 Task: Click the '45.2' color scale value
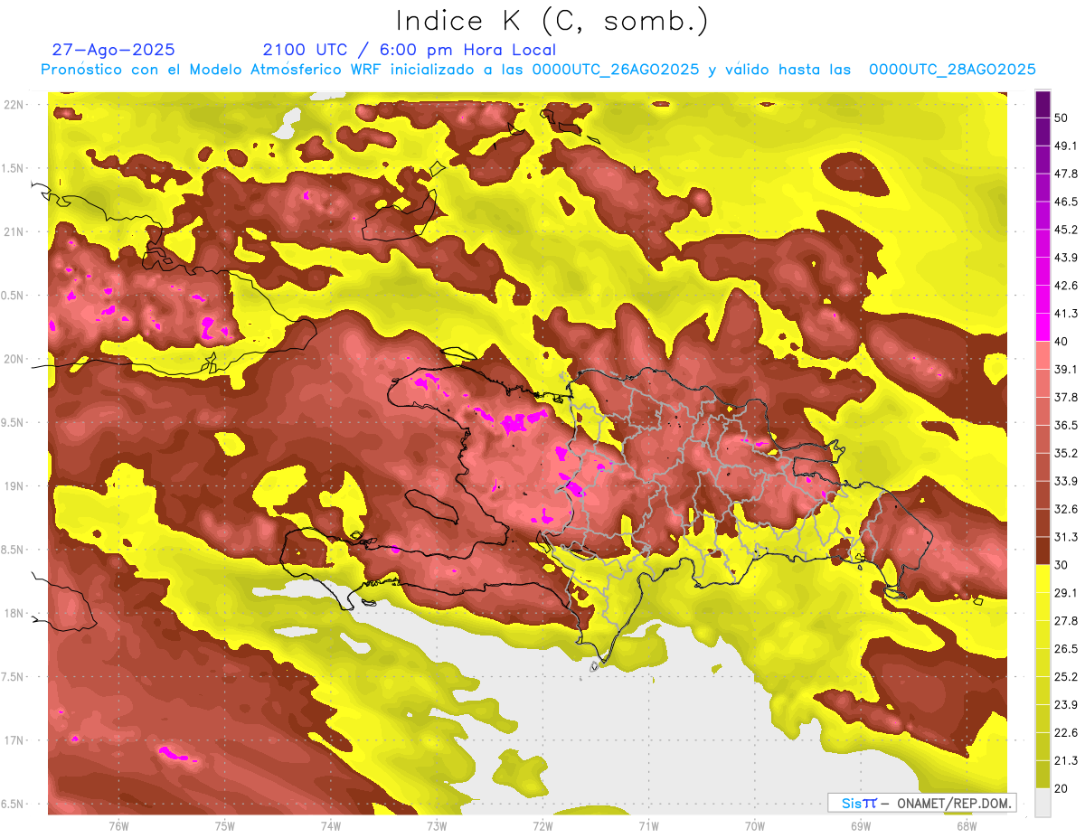coord(1065,230)
